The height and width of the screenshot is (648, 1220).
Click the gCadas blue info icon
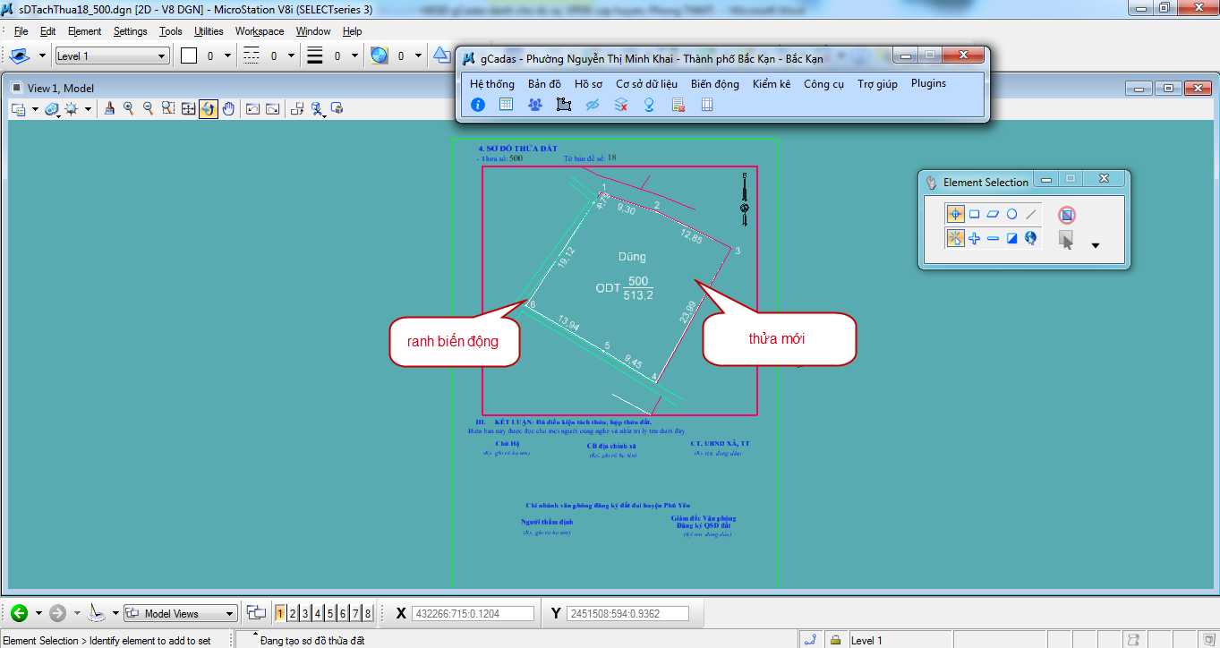pos(478,105)
